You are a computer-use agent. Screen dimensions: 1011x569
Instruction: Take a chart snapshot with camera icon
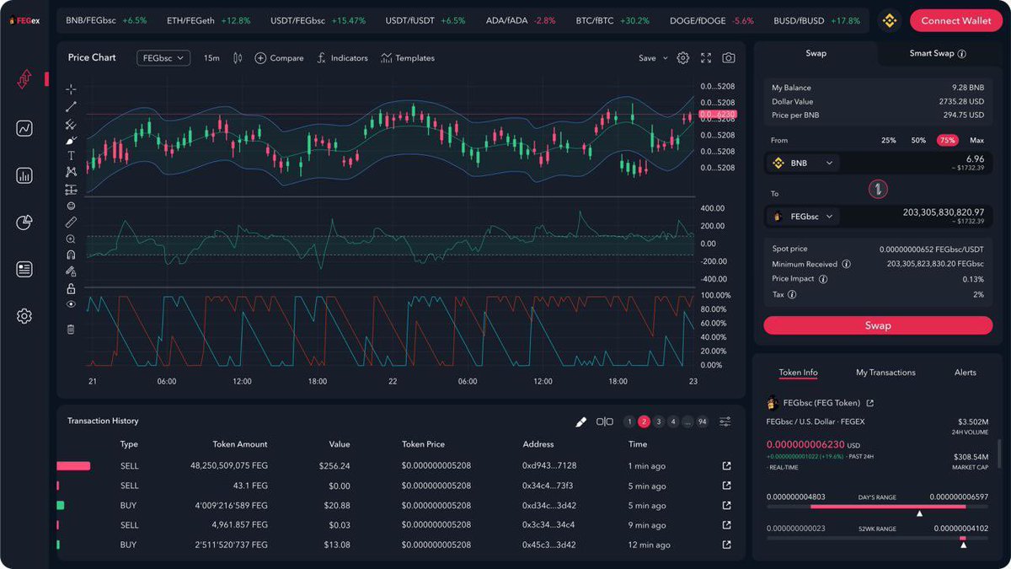pos(729,58)
